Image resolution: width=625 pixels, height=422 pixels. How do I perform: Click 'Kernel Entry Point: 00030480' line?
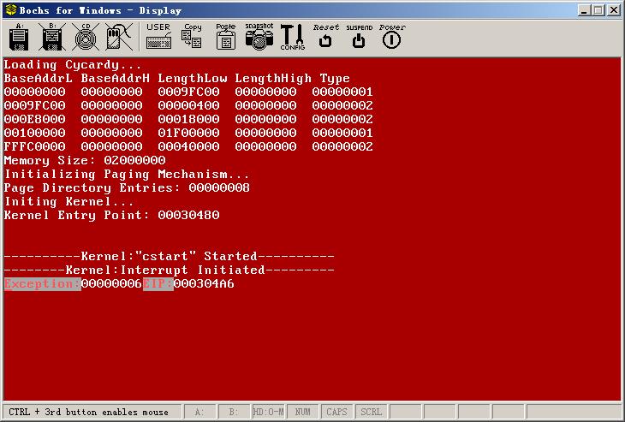(x=111, y=216)
